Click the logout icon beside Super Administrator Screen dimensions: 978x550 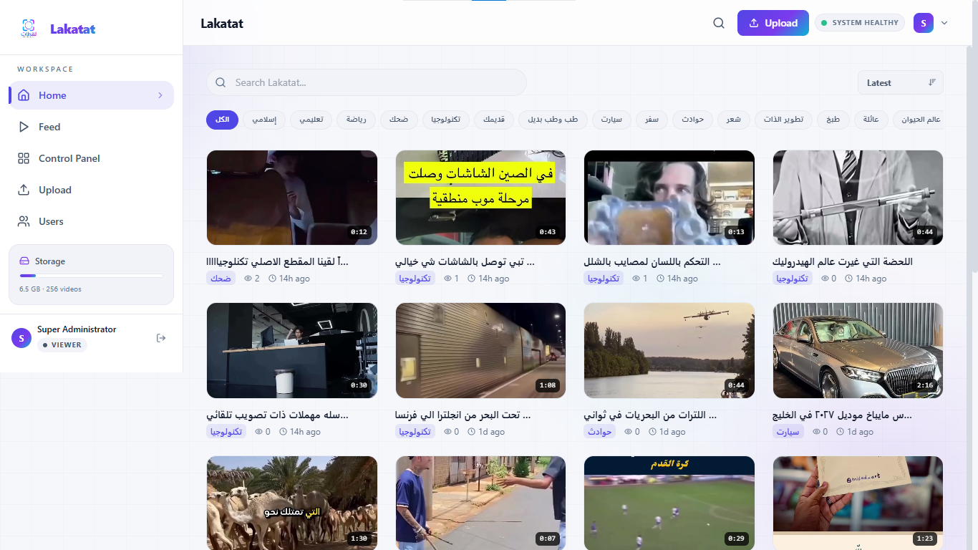tap(161, 338)
